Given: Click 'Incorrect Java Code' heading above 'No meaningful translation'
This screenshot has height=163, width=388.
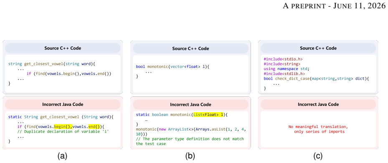Looking at the screenshot, I should pyautogui.click(x=318, y=104).
